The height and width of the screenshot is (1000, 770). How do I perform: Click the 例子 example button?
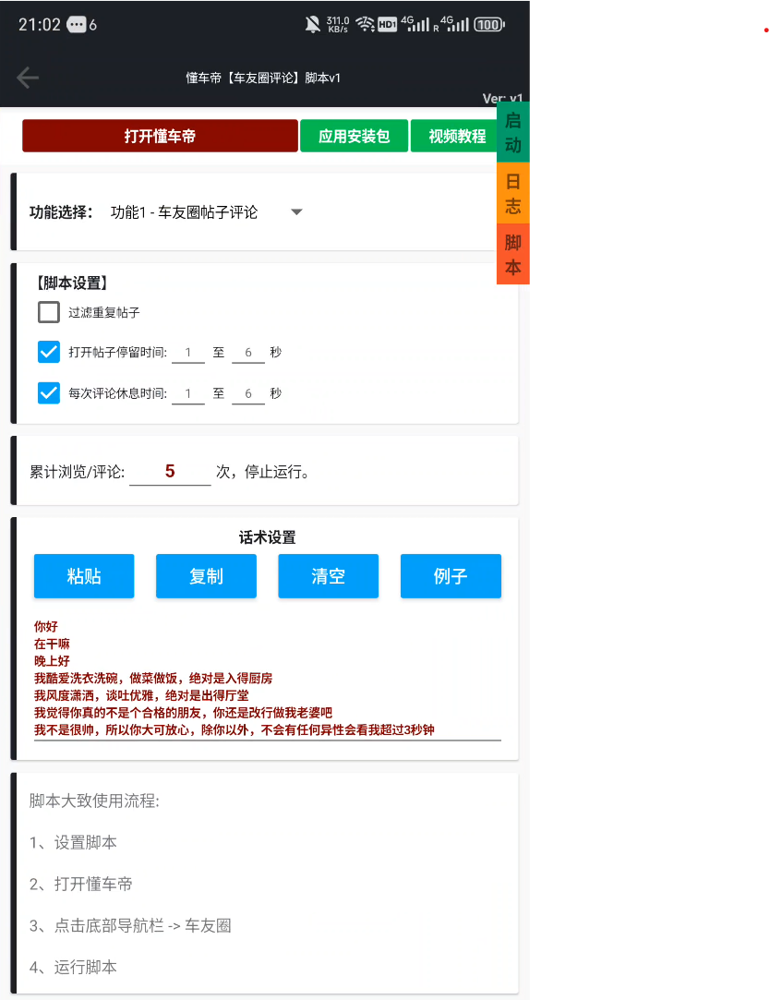451,576
